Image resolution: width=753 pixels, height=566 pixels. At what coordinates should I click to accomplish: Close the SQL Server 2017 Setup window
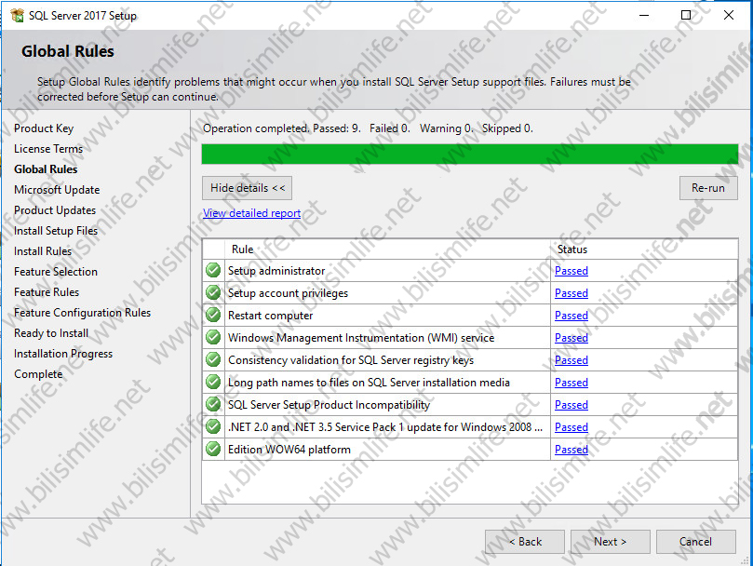[x=729, y=15]
